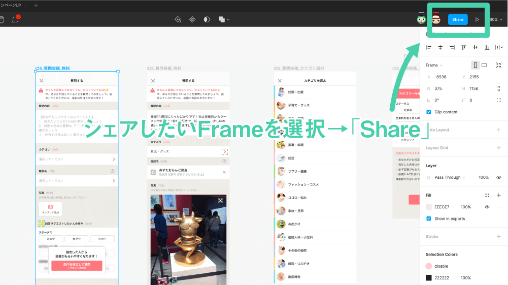Close the カテゴリを選ぶ screen X
This screenshot has height=285, width=508.
point(280,81)
